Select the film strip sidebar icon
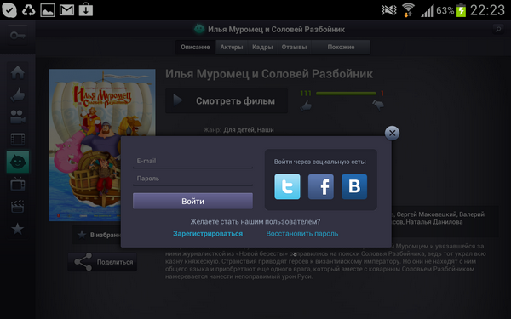 [x=18, y=140]
